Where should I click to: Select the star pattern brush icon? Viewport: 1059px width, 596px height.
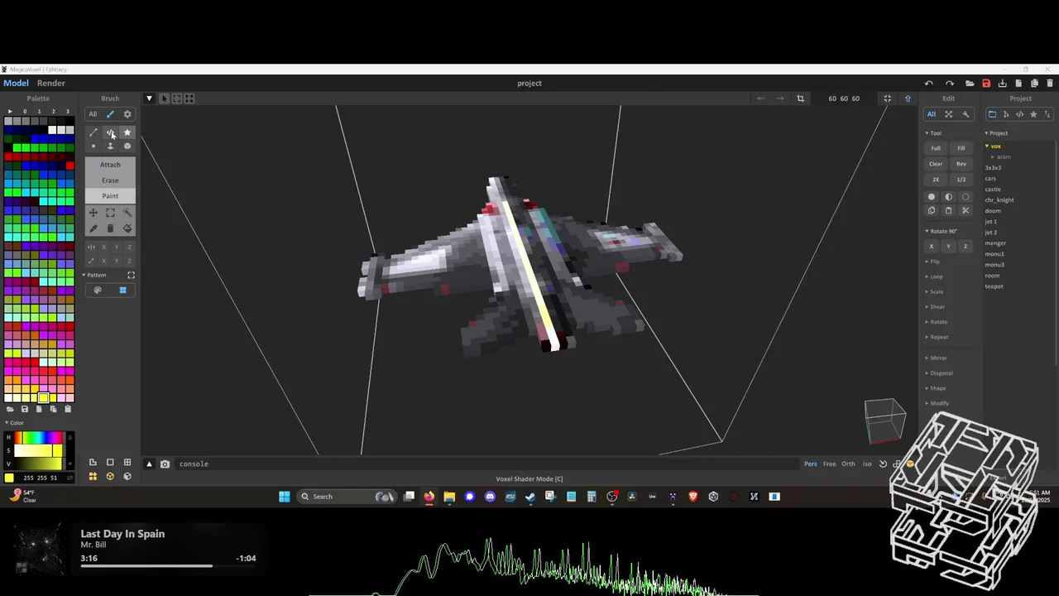(127, 132)
